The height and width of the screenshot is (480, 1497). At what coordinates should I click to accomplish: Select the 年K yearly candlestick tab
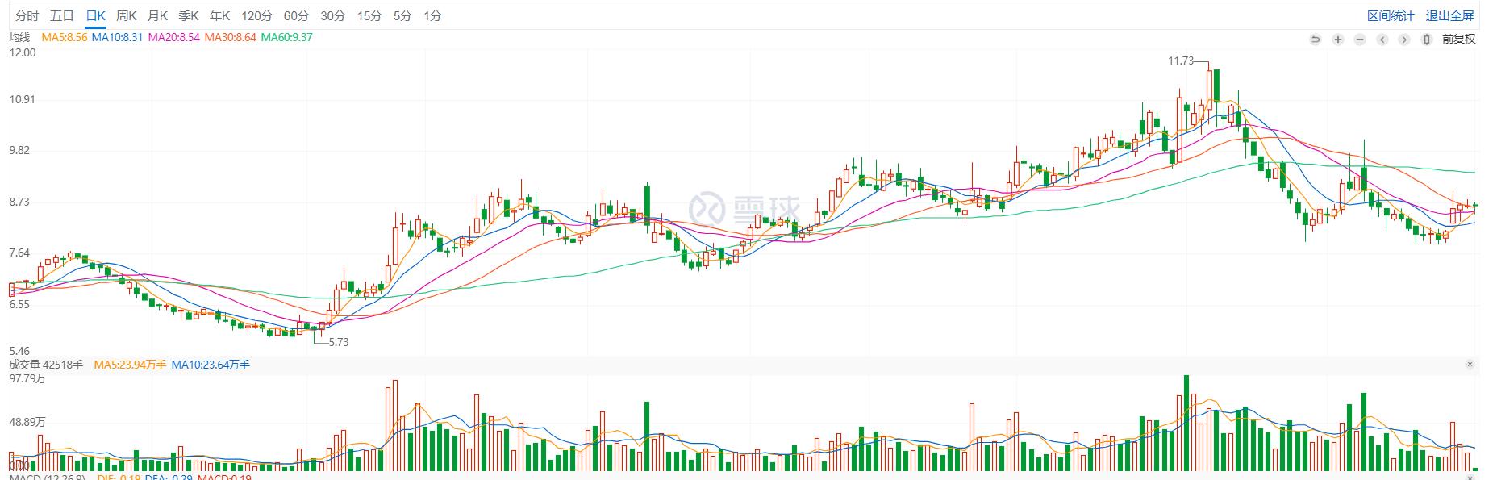(220, 16)
